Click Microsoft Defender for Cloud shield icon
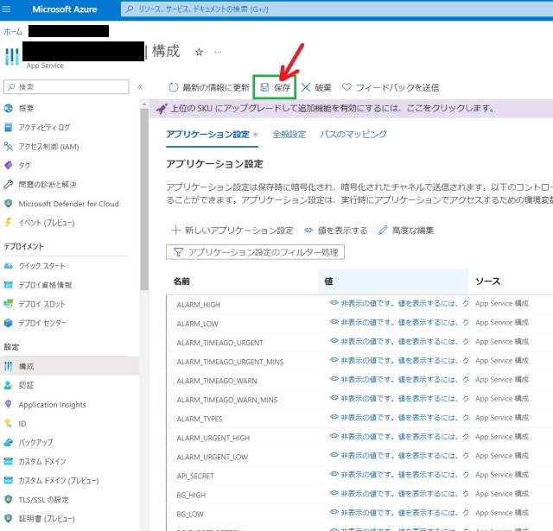 (8, 203)
